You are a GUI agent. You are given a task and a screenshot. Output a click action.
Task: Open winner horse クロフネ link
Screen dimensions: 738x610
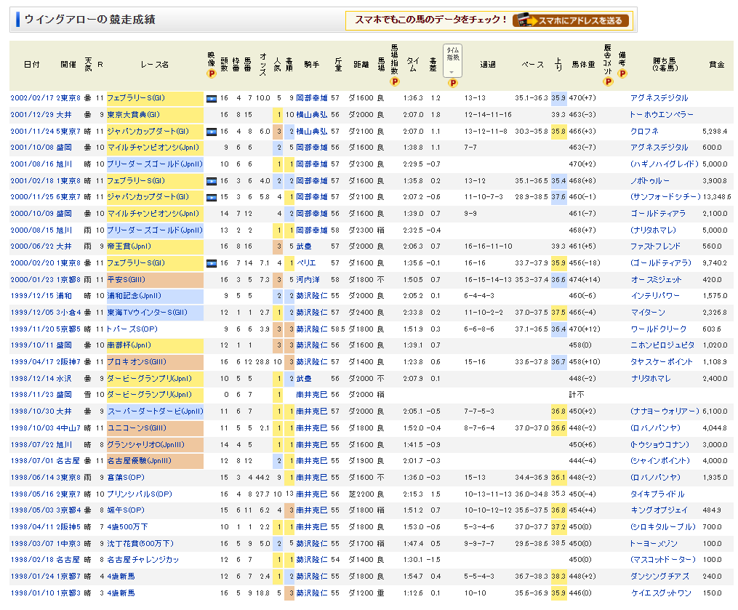pyautogui.click(x=646, y=132)
